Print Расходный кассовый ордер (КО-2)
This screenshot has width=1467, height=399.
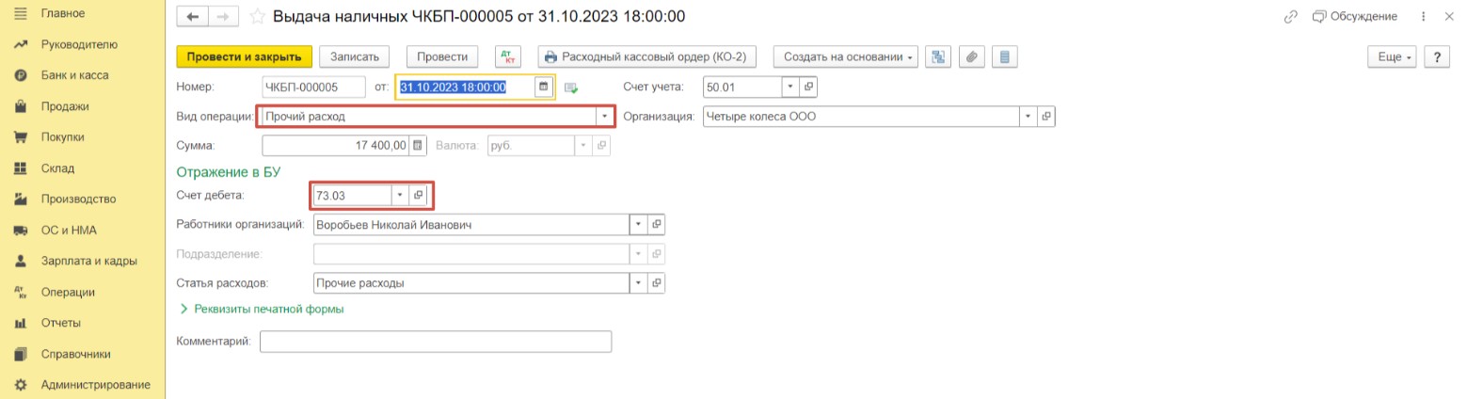click(648, 56)
